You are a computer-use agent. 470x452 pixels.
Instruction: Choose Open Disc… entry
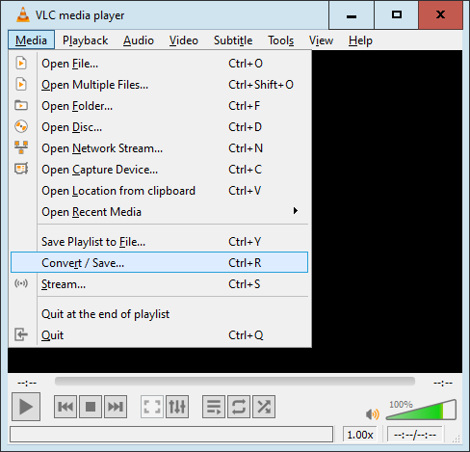[x=159, y=127]
